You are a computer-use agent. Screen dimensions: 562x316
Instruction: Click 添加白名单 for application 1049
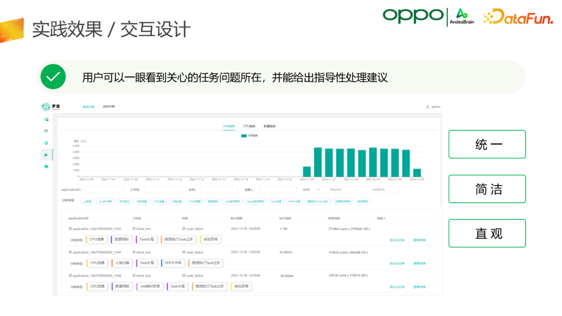397,264
